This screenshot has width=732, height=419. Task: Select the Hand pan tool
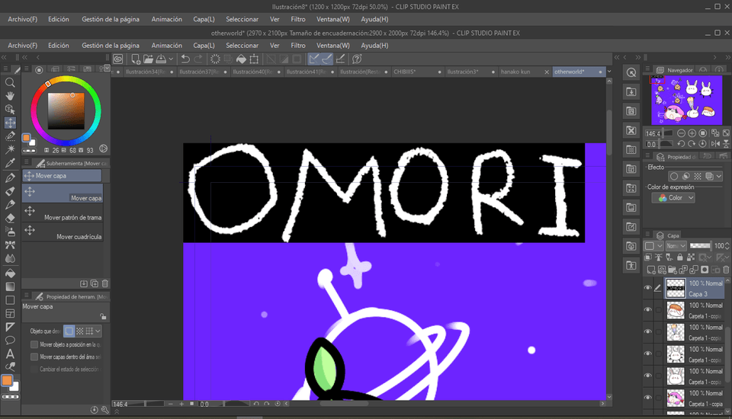tap(10, 96)
